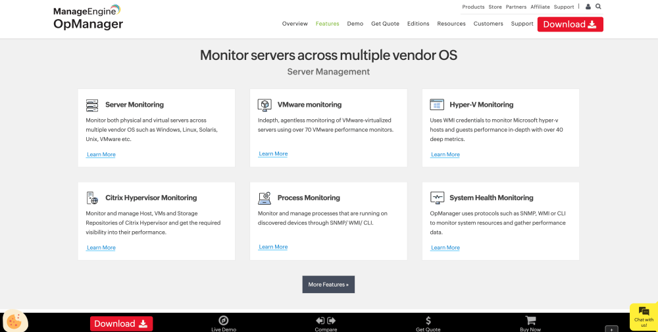
Task: Open Learn More under Hyper-V Monitoring
Action: coord(445,155)
